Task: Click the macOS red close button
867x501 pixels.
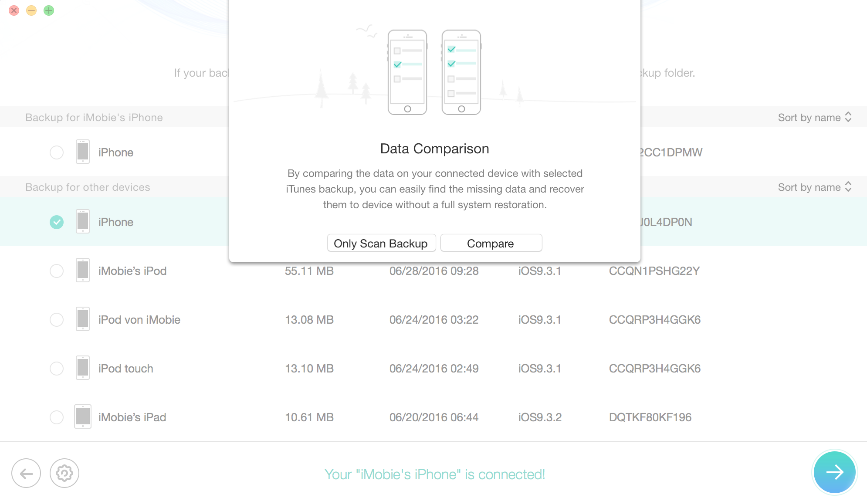Action: [x=14, y=11]
